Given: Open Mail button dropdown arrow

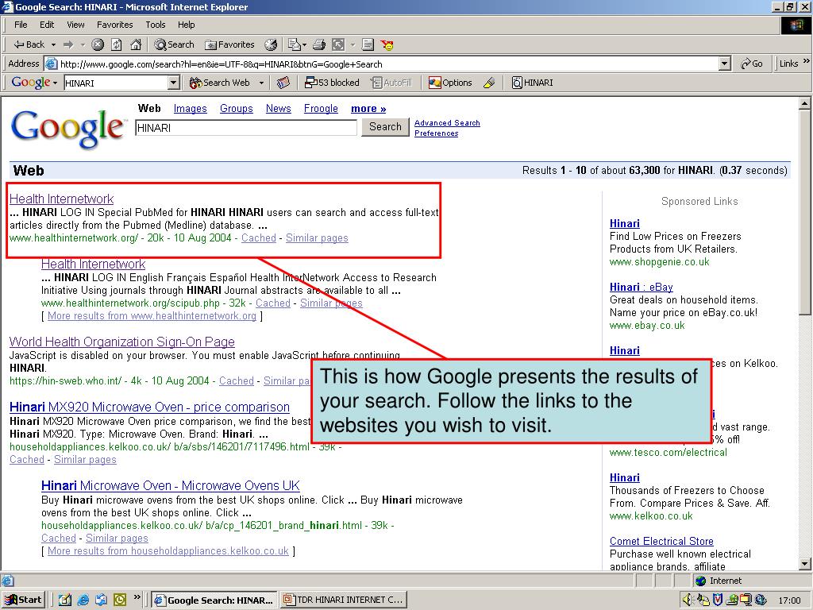Looking at the screenshot, I should click(304, 44).
